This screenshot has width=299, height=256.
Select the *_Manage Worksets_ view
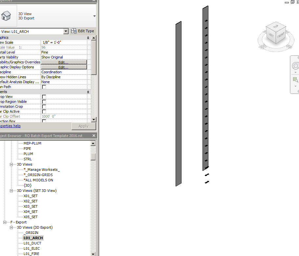pyautogui.click(x=42, y=170)
